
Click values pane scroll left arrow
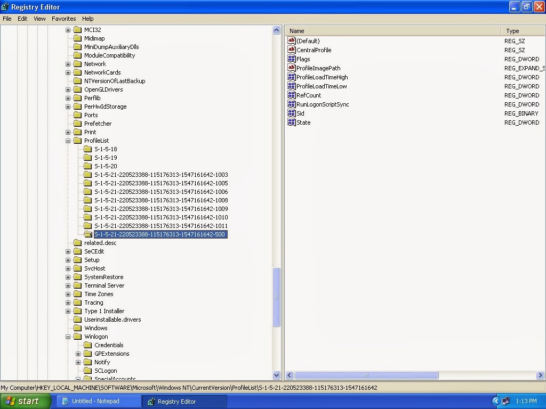tap(290, 375)
